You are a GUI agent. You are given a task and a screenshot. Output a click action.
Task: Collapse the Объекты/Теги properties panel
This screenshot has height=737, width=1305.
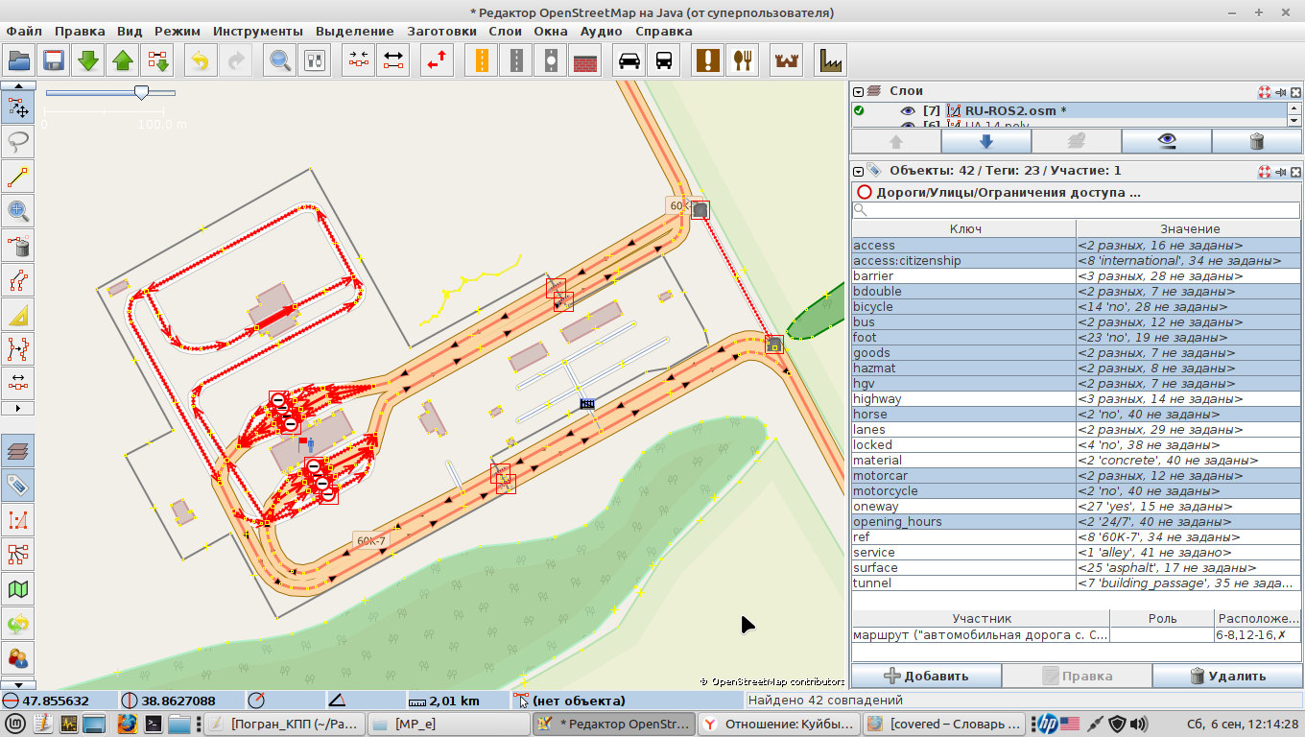(x=859, y=171)
